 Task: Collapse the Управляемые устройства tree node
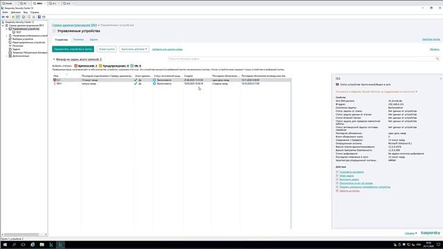[x=6, y=29]
